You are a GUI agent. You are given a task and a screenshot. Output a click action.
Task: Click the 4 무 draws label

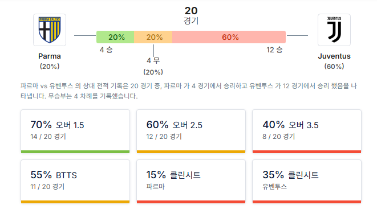(x=153, y=60)
